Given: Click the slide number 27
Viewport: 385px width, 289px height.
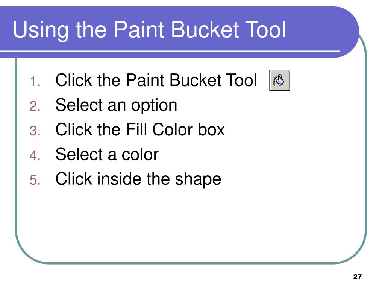Looking at the screenshot, I should pos(358,277).
